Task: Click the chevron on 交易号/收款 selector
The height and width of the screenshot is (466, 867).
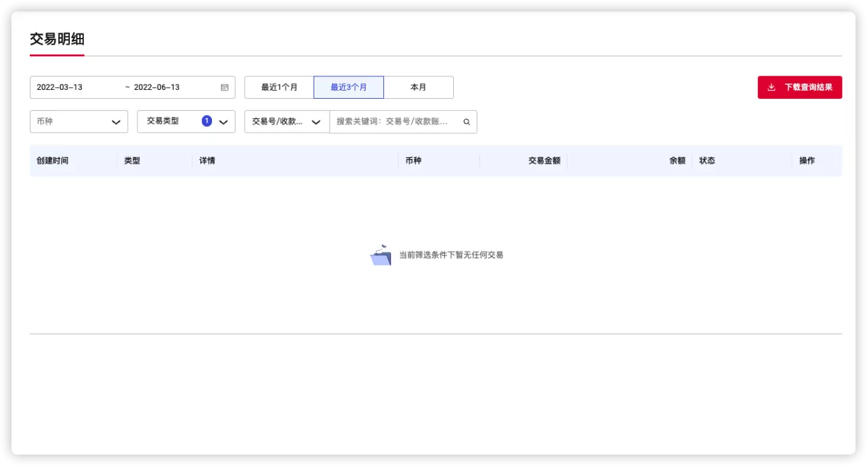Action: click(x=316, y=122)
